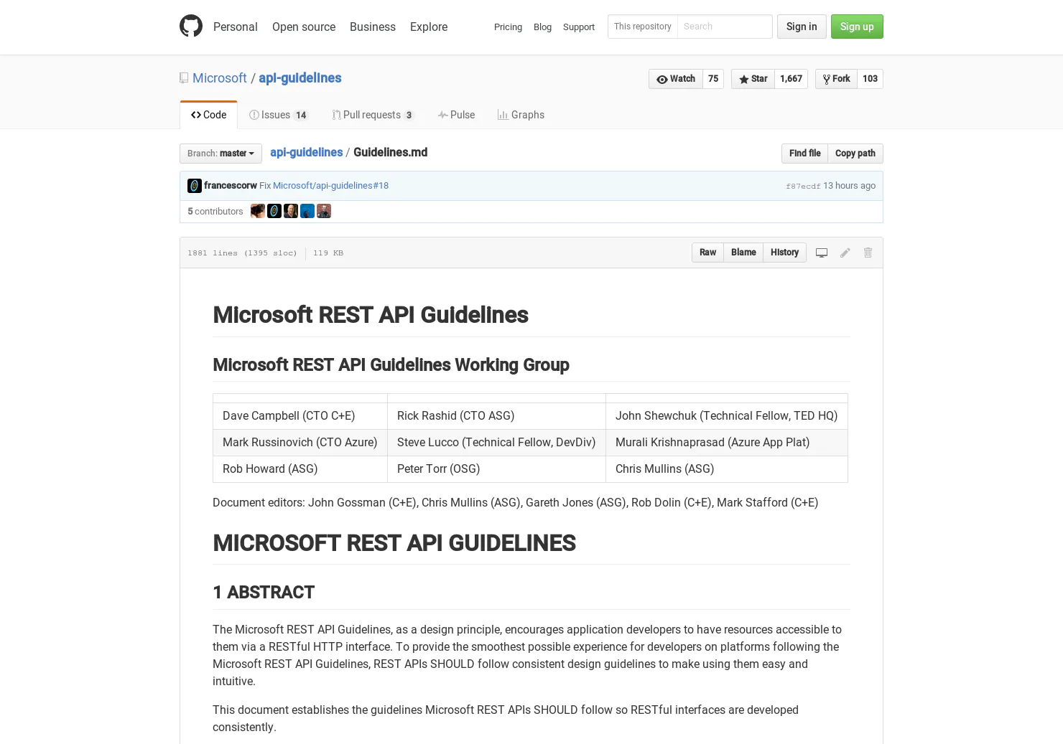Select the third contributor avatar
The width and height of the screenshot is (1063, 744).
(291, 211)
